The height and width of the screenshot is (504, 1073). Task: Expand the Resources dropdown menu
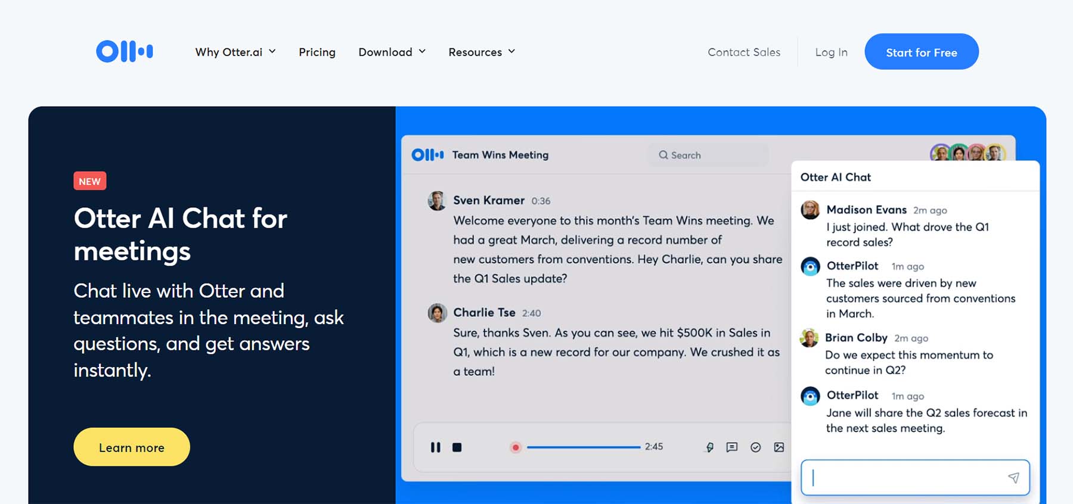pyautogui.click(x=482, y=52)
